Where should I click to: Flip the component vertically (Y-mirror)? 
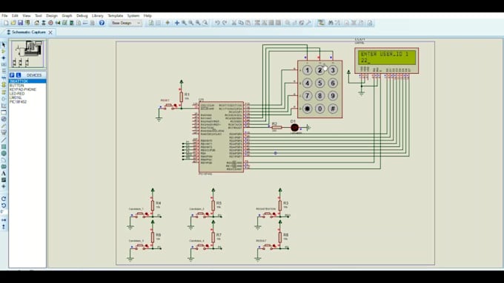[x=4, y=227]
